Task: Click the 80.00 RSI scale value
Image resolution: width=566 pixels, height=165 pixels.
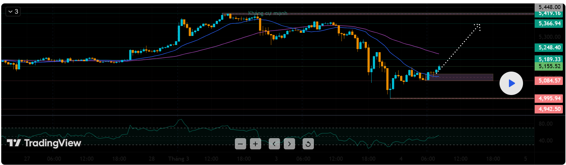Action: click(x=545, y=124)
